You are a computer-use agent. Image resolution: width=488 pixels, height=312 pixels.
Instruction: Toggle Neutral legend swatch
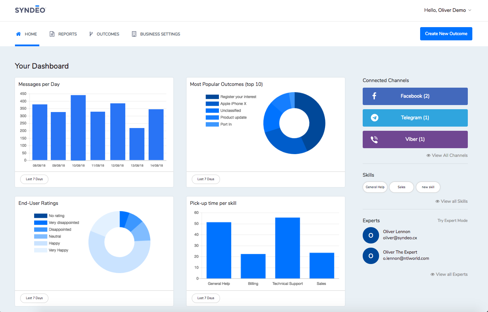coord(41,237)
